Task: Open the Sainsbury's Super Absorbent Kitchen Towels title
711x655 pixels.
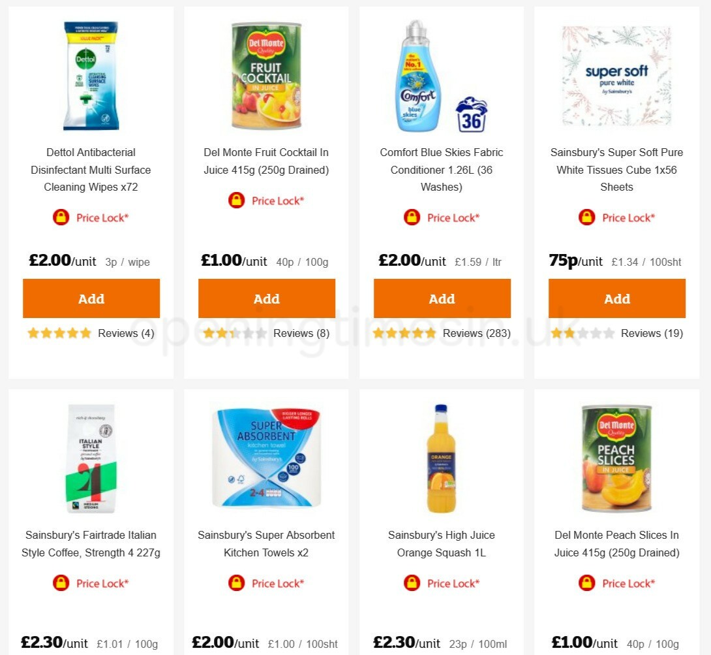Action: 266,544
